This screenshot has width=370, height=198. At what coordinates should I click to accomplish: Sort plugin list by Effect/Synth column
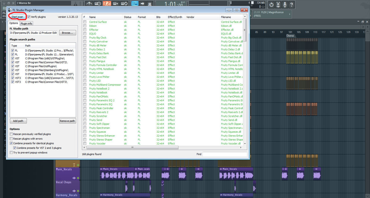click(176, 17)
